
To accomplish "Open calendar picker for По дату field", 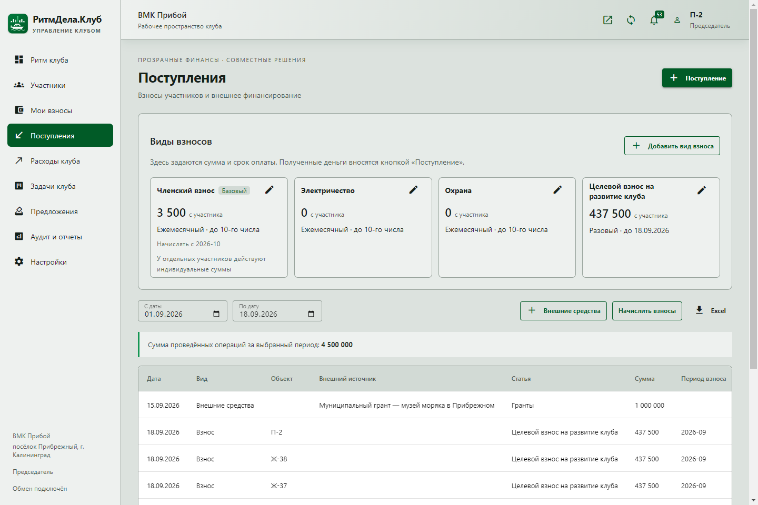I will tap(311, 314).
